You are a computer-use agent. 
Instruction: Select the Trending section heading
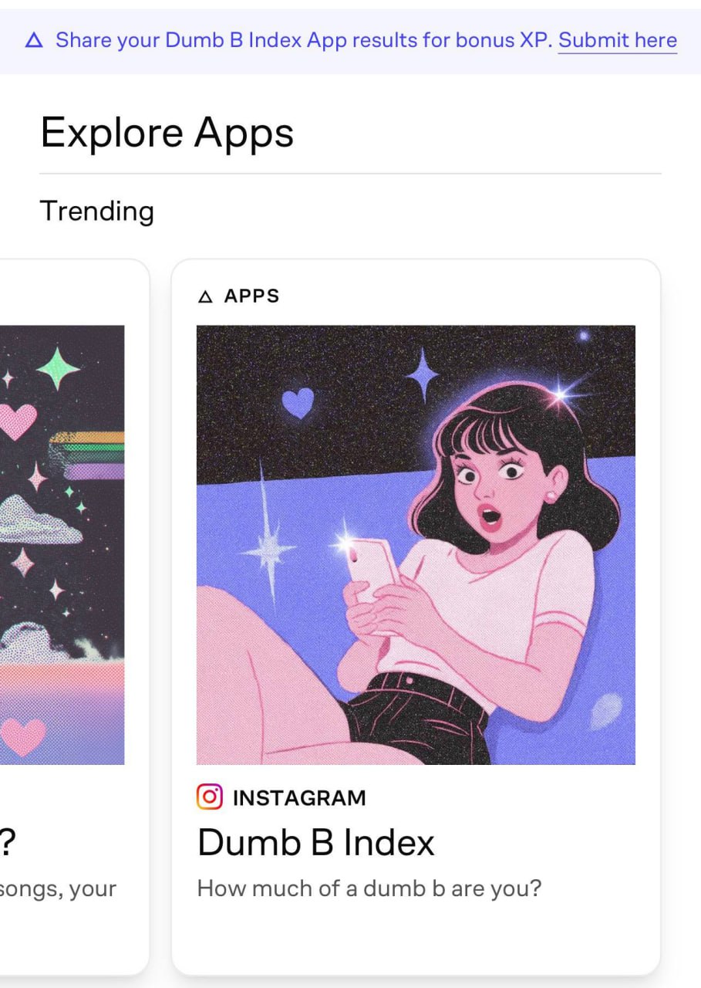pyautogui.click(x=97, y=211)
